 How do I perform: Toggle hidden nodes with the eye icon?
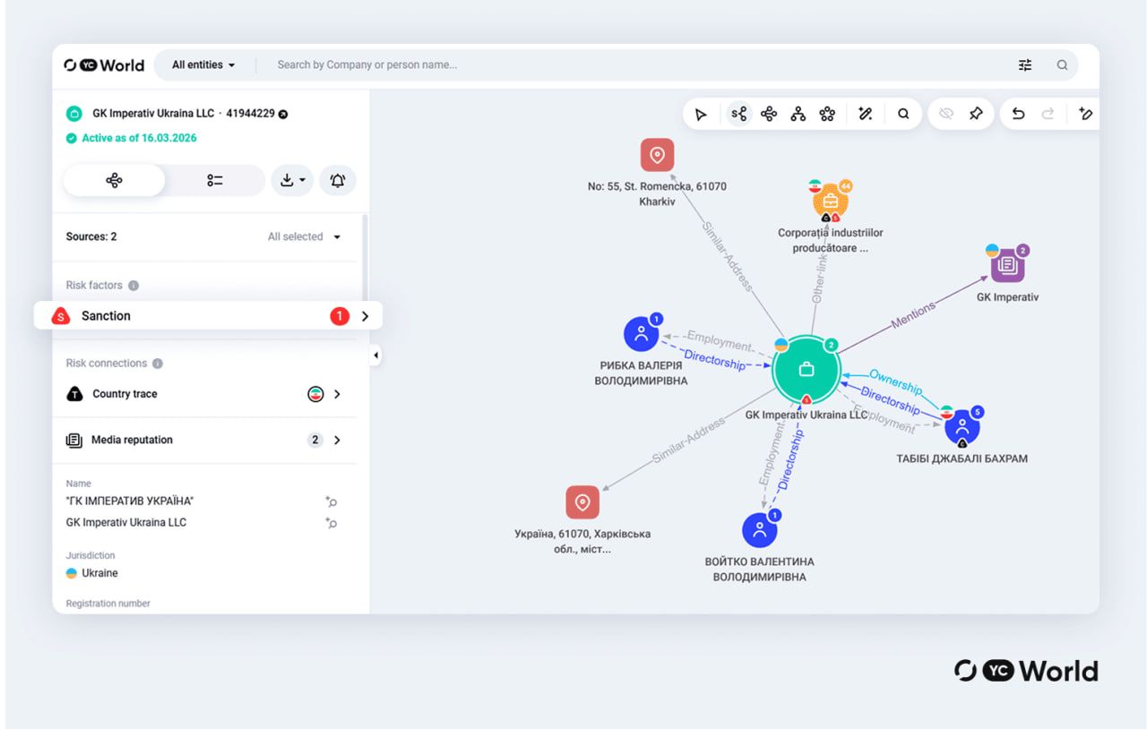tap(945, 114)
